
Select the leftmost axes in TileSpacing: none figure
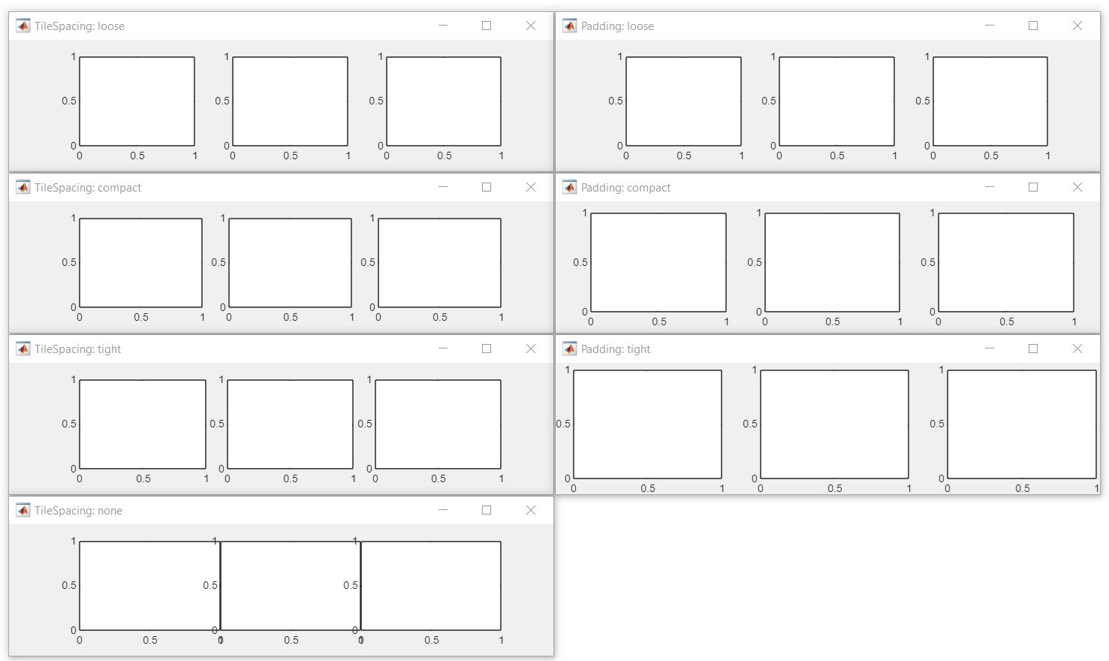149,586
